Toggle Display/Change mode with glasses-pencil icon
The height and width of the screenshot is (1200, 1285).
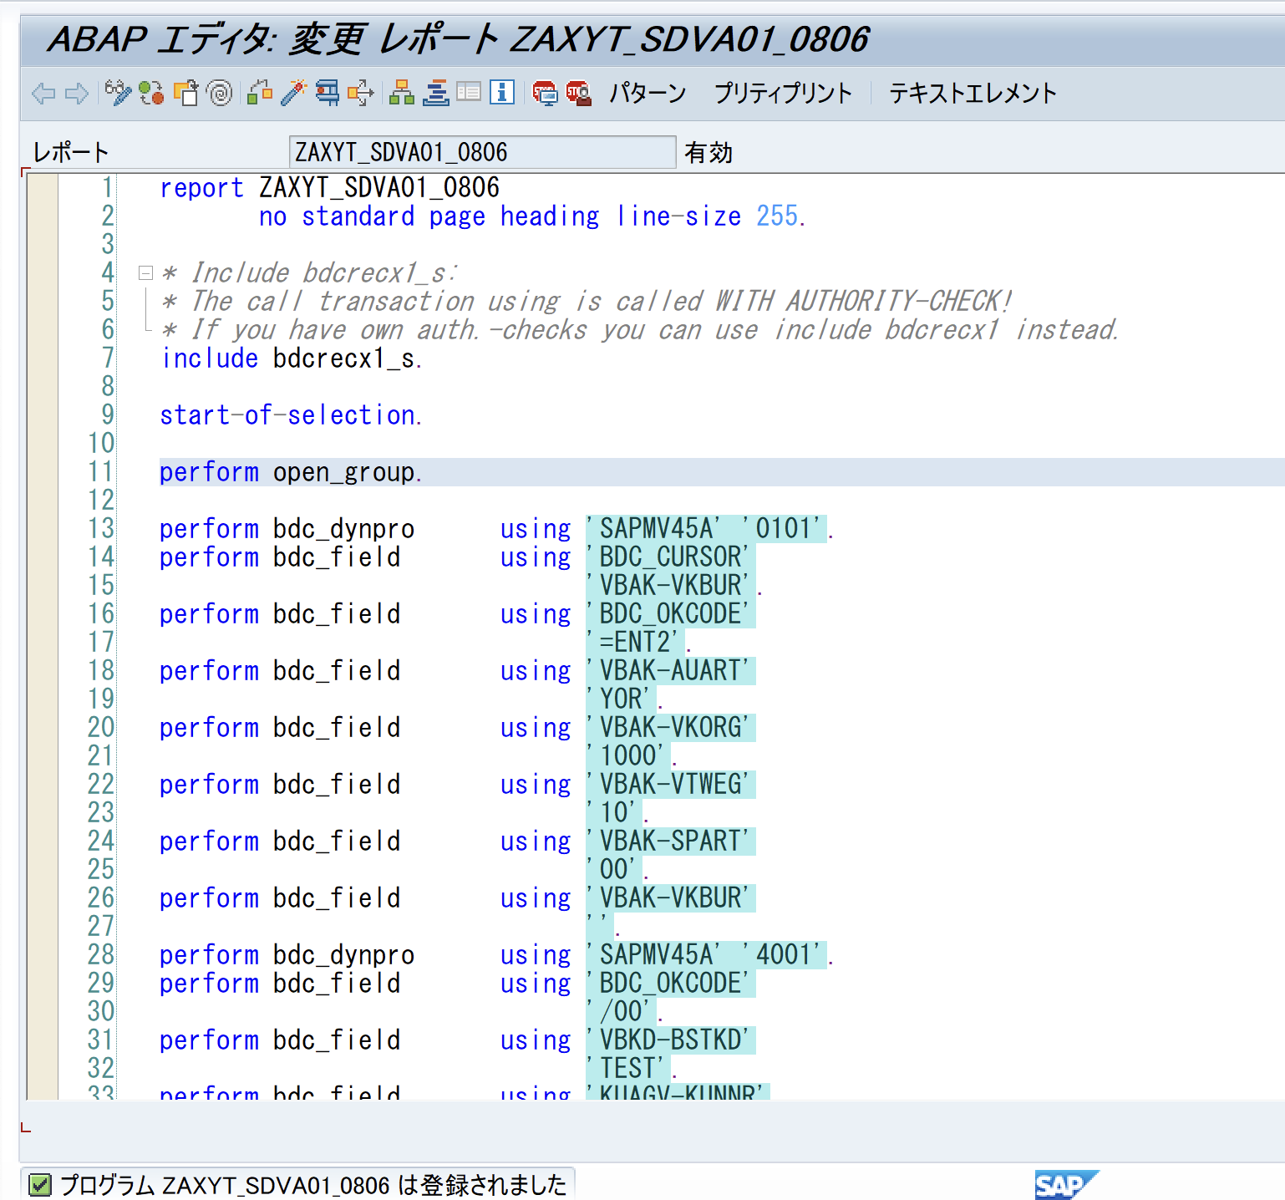pos(118,93)
